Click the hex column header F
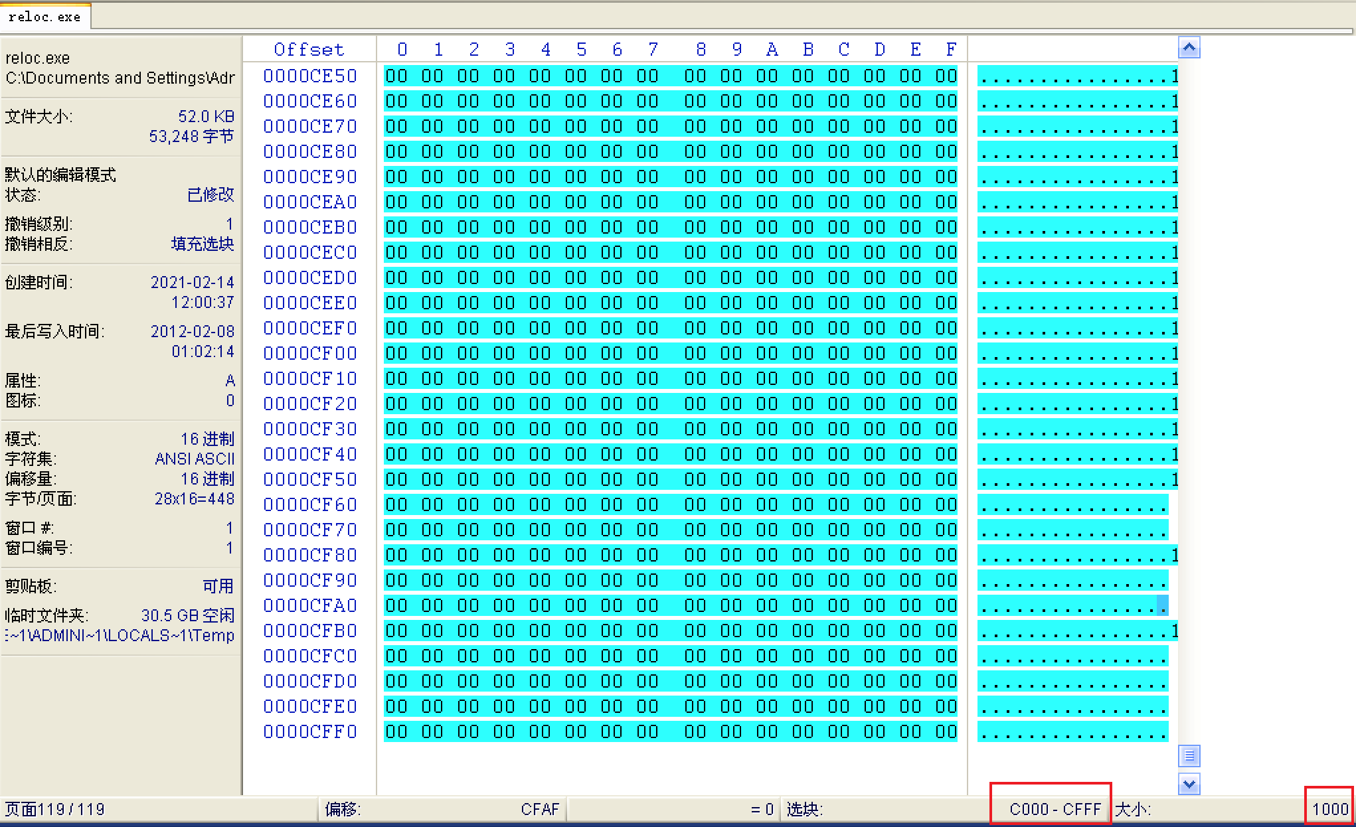 [x=951, y=50]
